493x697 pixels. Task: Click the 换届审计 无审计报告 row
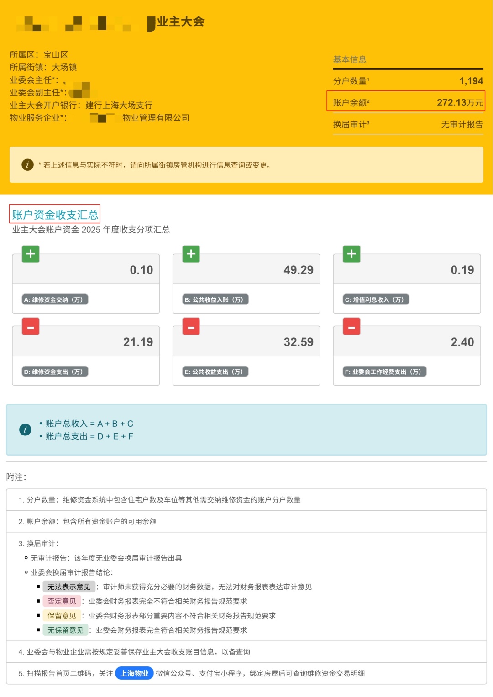click(408, 124)
